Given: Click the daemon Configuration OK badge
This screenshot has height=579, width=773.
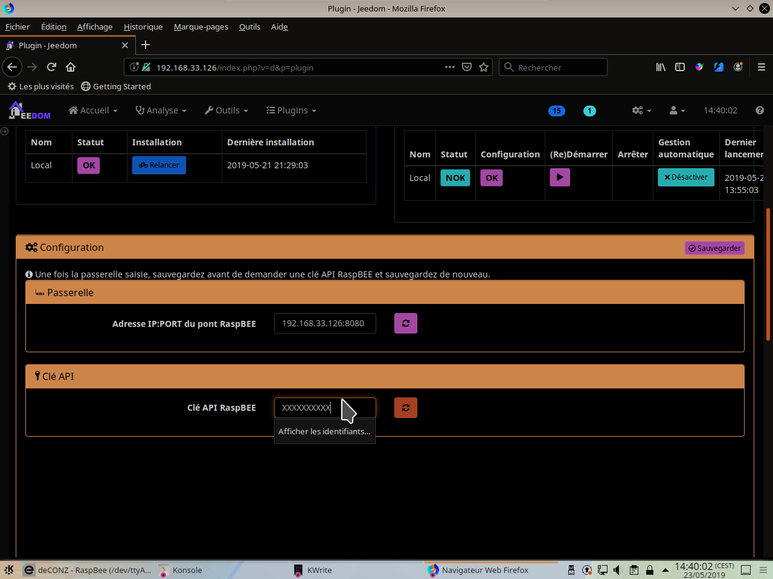Looking at the screenshot, I should coord(492,178).
